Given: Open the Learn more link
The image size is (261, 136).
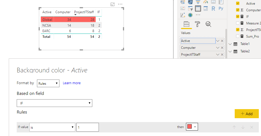Looking at the screenshot, I should coord(72,83).
